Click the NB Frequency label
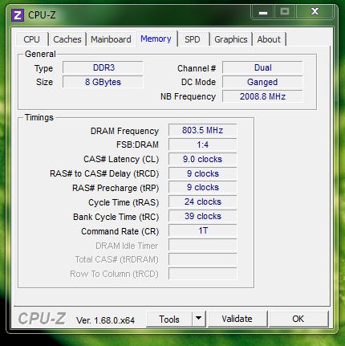Viewport: 345px width, 346px height. coord(188,96)
